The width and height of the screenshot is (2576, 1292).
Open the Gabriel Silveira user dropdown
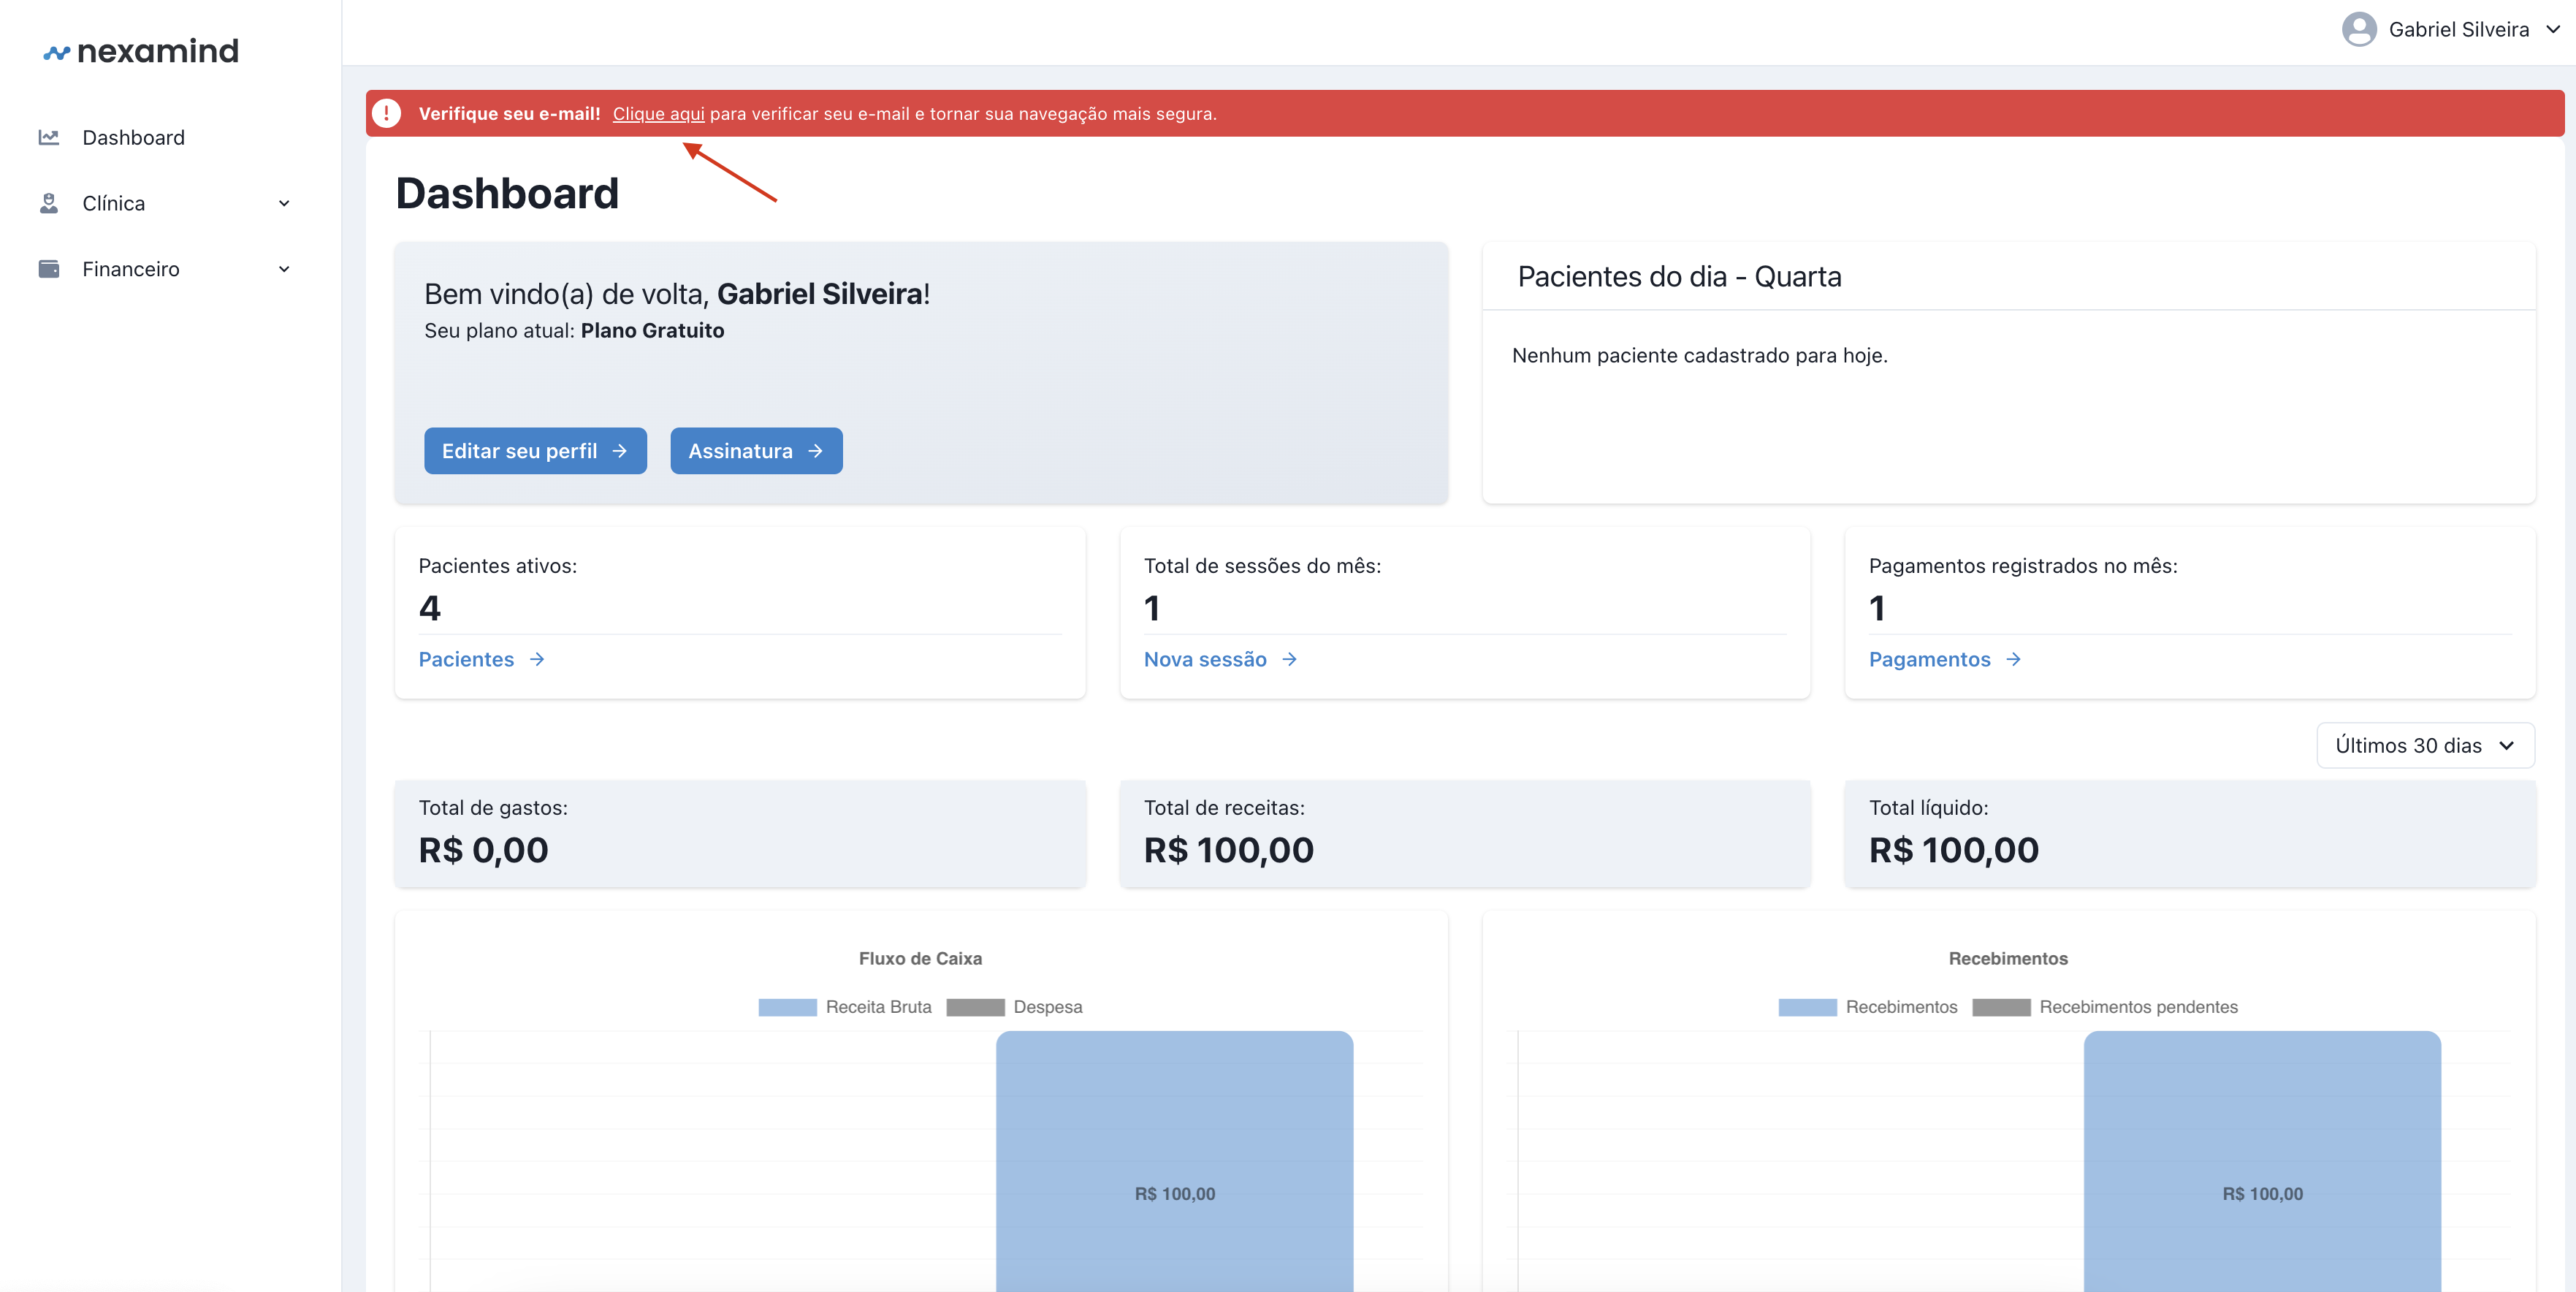click(2451, 29)
